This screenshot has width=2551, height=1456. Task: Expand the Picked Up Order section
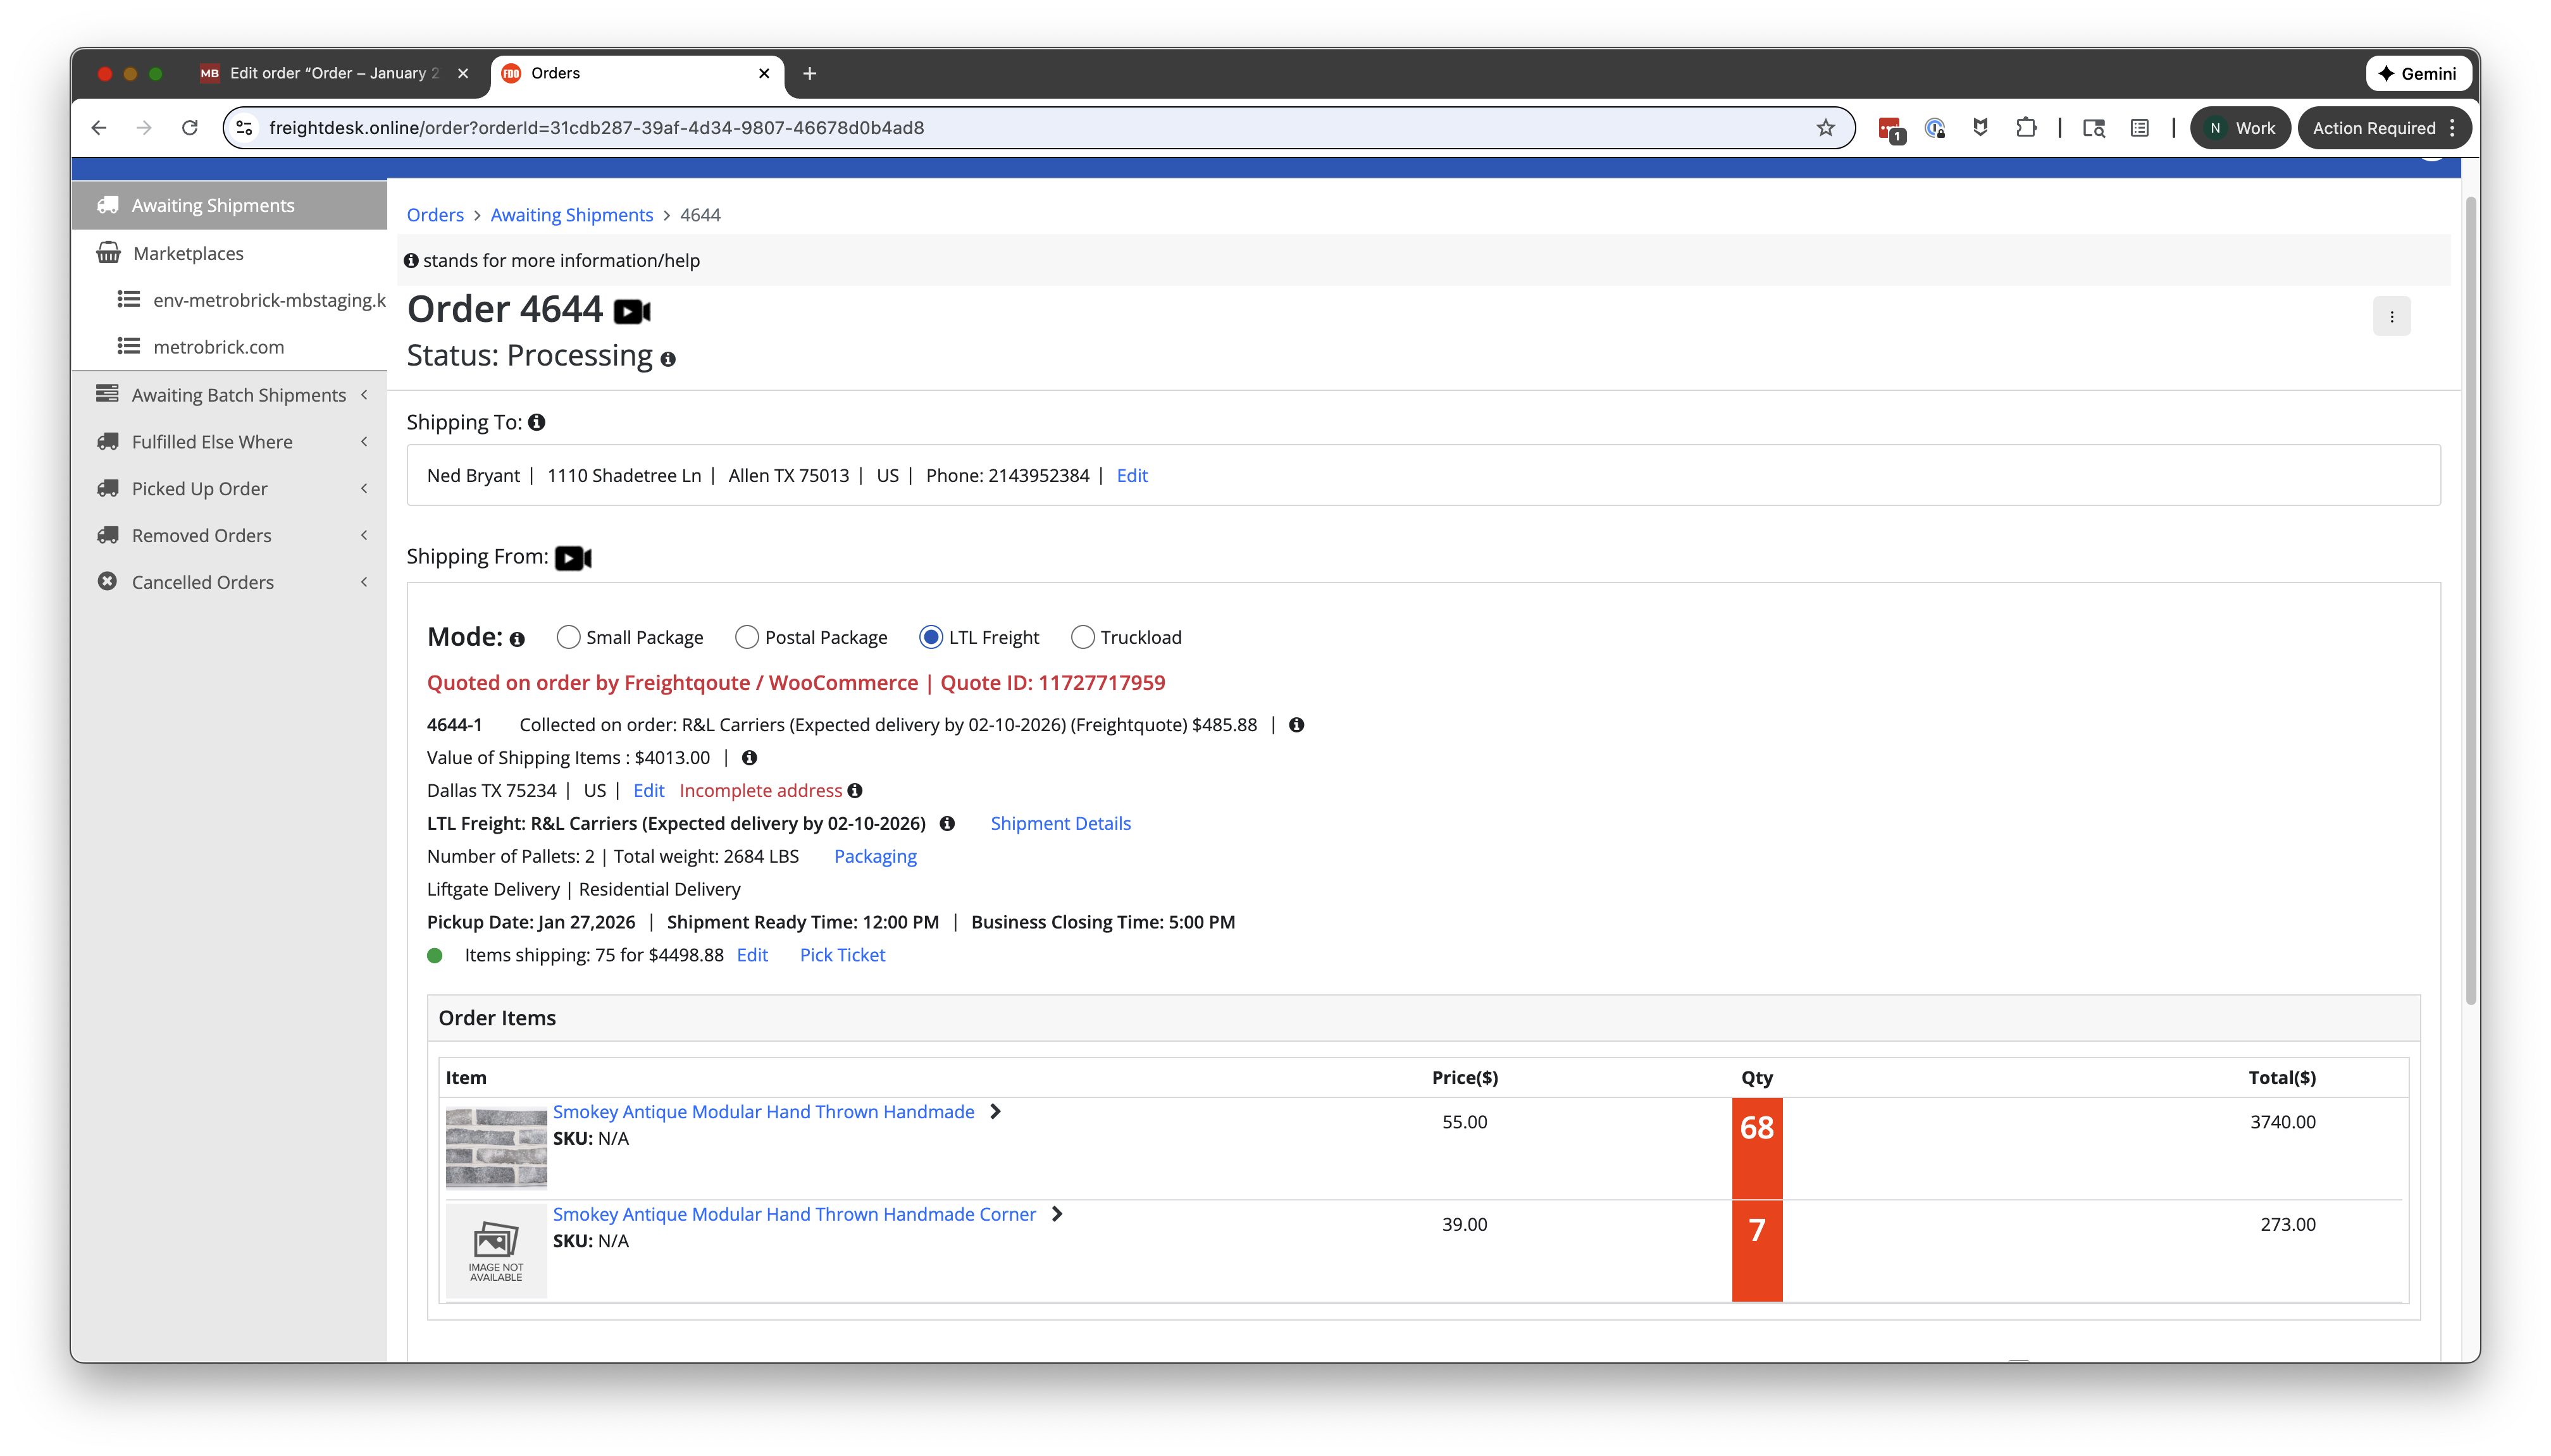364,488
